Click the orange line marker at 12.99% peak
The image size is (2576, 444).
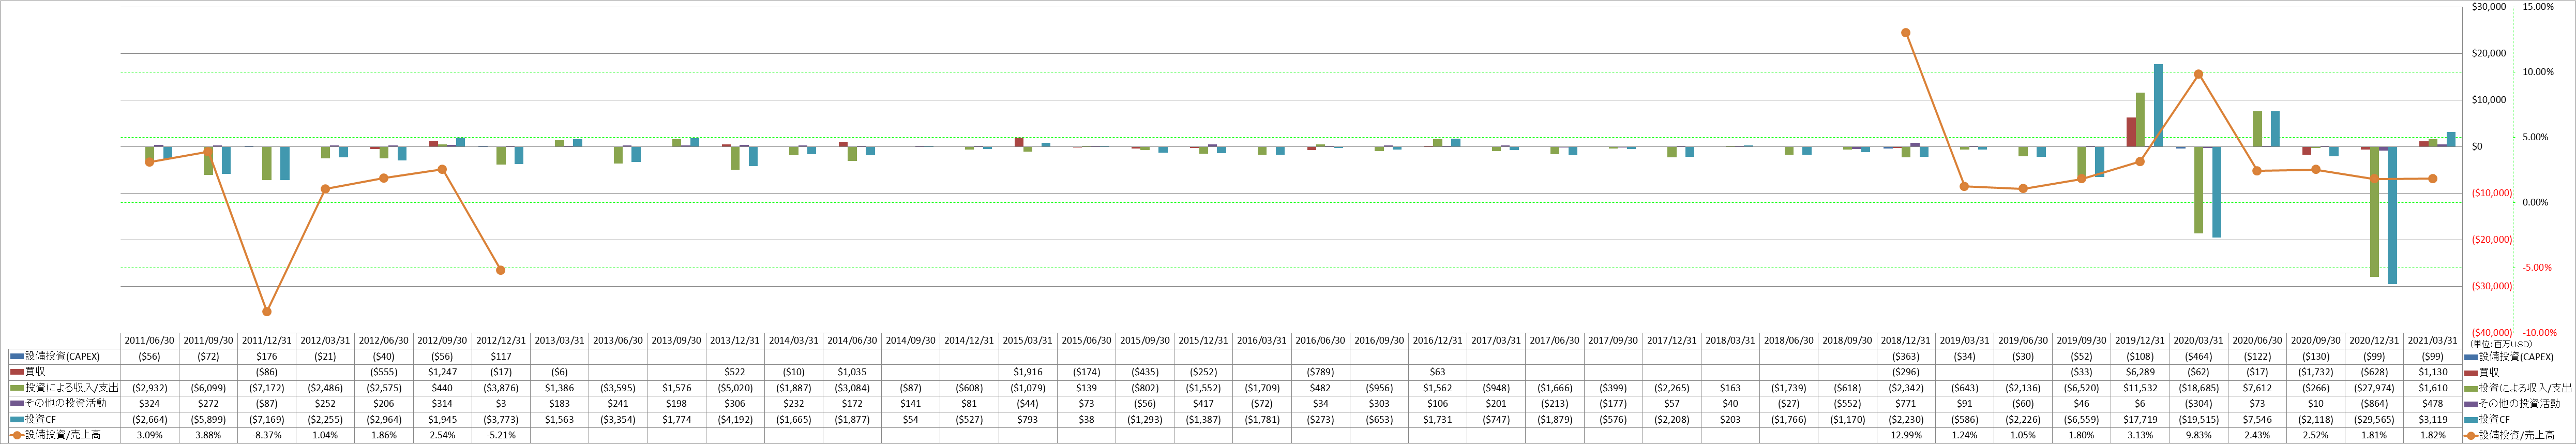[1905, 33]
